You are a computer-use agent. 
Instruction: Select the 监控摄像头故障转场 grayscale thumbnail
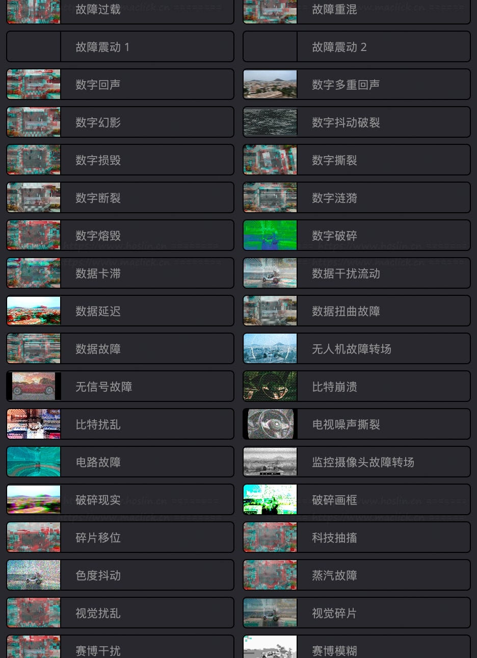270,462
